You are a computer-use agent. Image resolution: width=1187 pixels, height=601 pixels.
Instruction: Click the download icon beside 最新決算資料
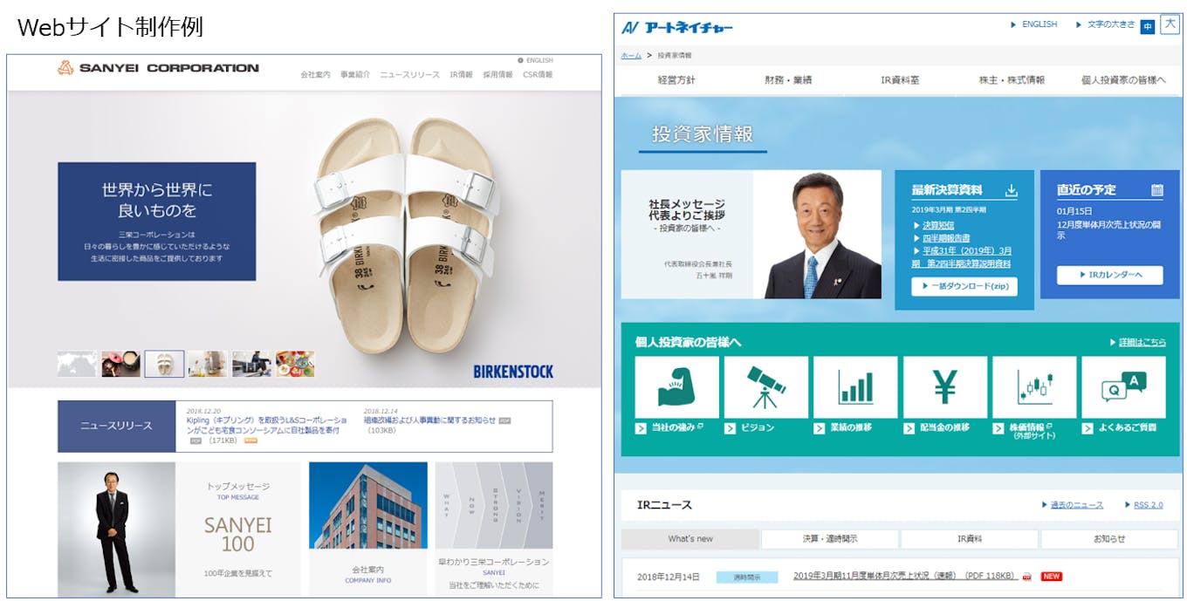pos(1011,190)
